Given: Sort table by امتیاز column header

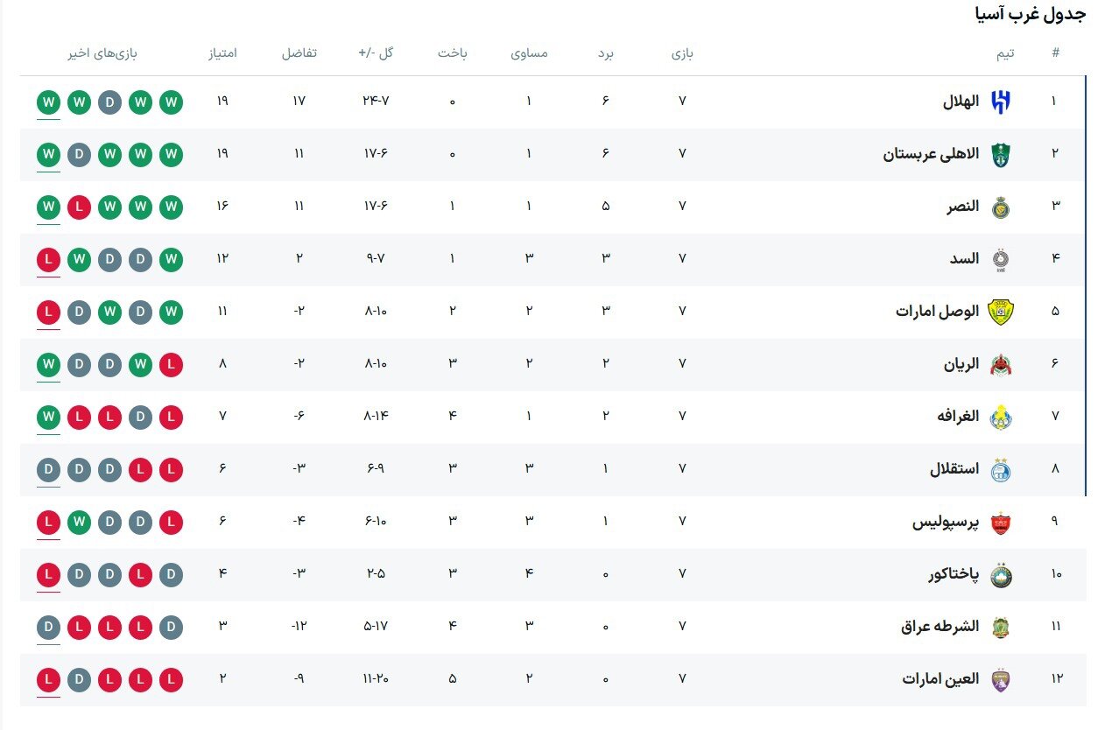Looking at the screenshot, I should pos(222,53).
